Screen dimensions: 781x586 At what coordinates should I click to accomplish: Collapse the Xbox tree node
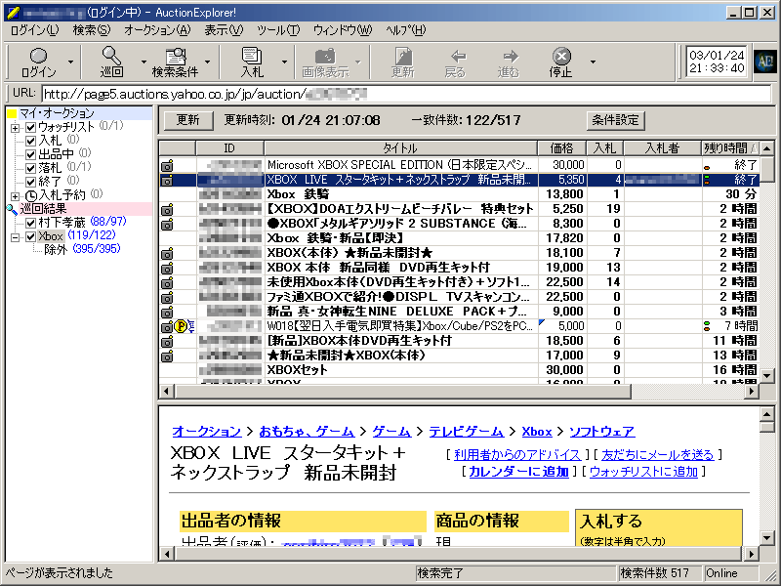click(x=15, y=237)
